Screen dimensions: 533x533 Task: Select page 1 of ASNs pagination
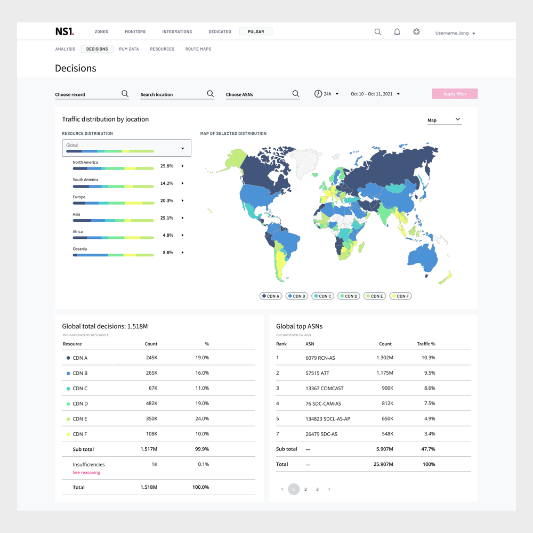click(x=294, y=489)
